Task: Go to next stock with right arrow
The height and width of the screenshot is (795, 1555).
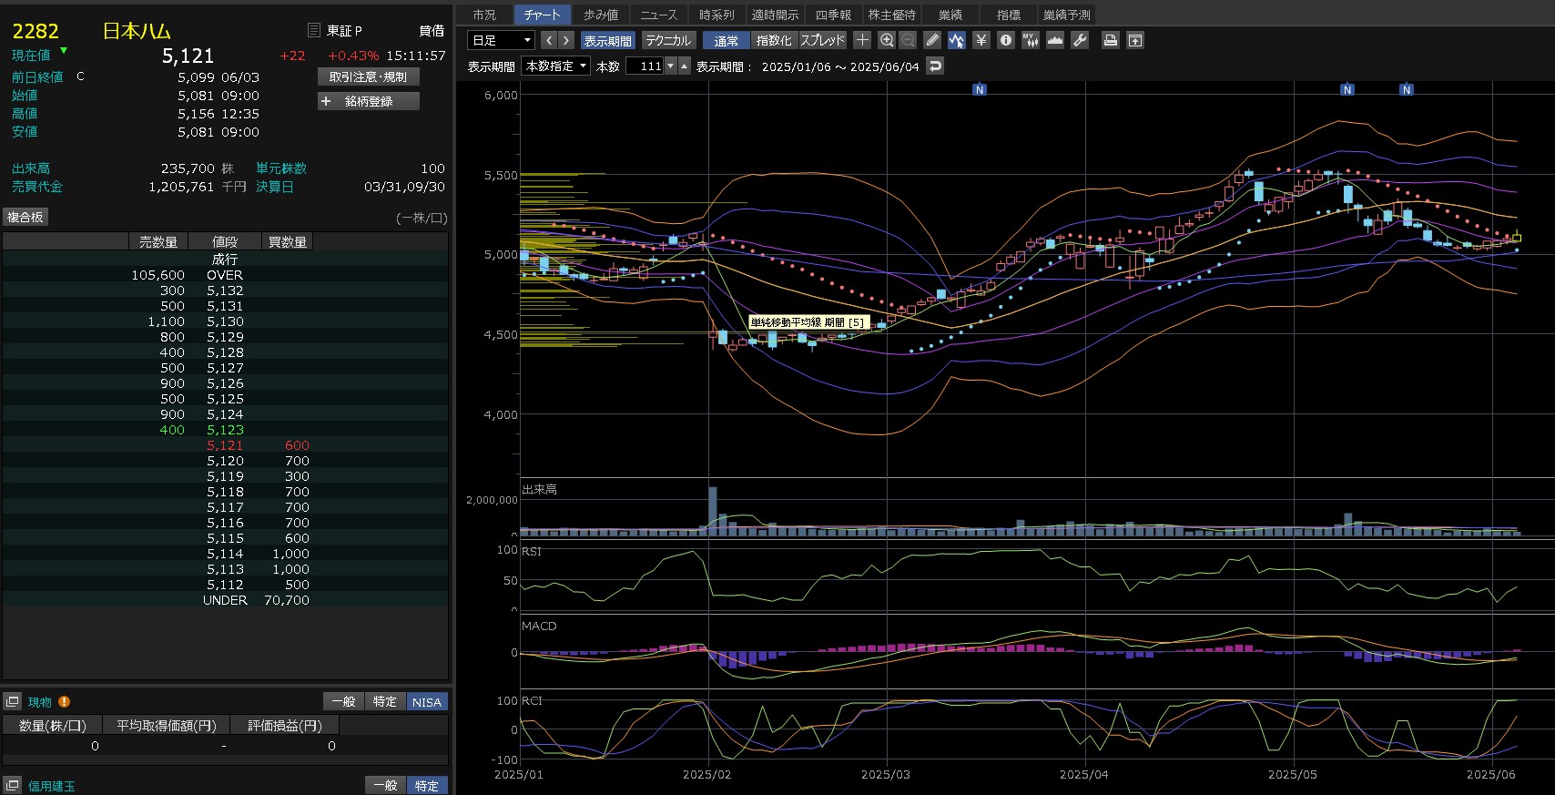Action: (x=566, y=40)
